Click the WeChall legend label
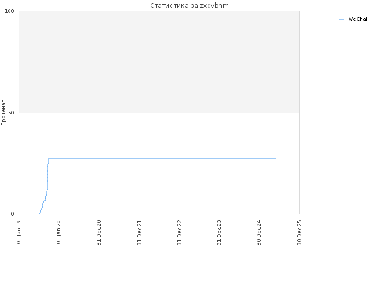380x285 pixels. [x=358, y=19]
